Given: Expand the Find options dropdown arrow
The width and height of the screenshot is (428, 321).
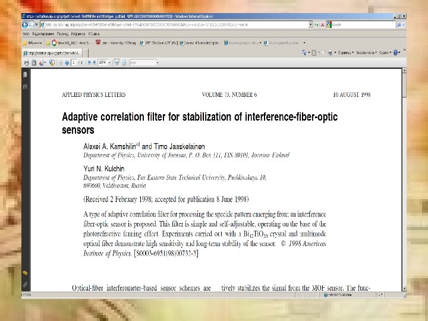Looking at the screenshot, I should [158, 63].
